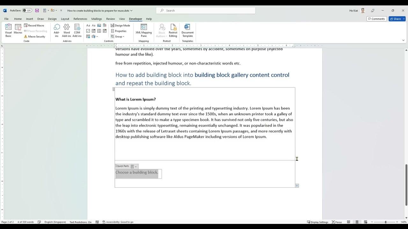The width and height of the screenshot is (408, 229).
Task: Open the Comments pane
Action: 376,19
